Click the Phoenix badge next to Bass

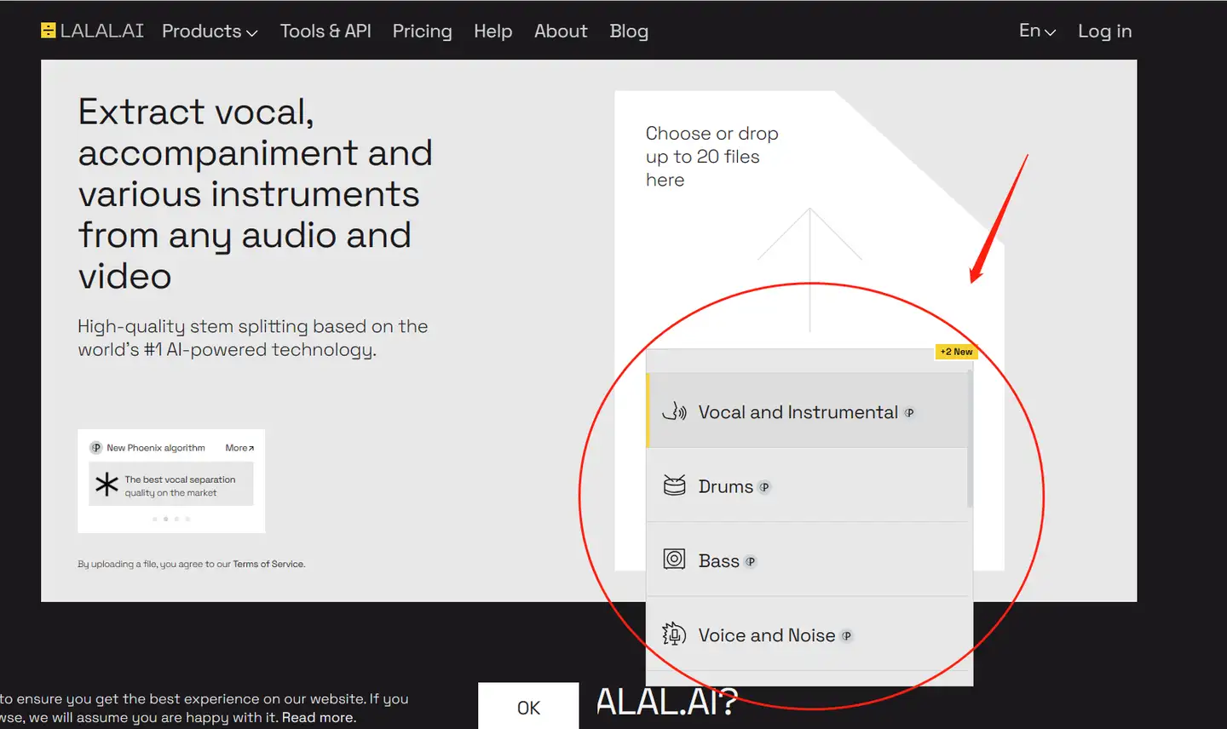coord(750,561)
